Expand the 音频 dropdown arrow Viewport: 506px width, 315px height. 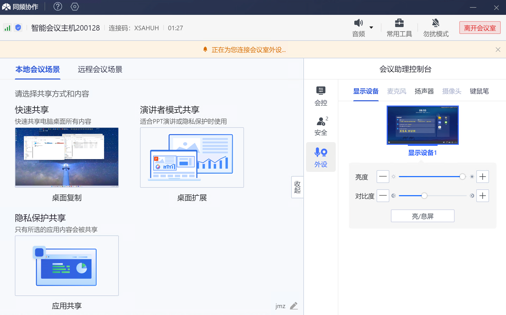(x=371, y=28)
